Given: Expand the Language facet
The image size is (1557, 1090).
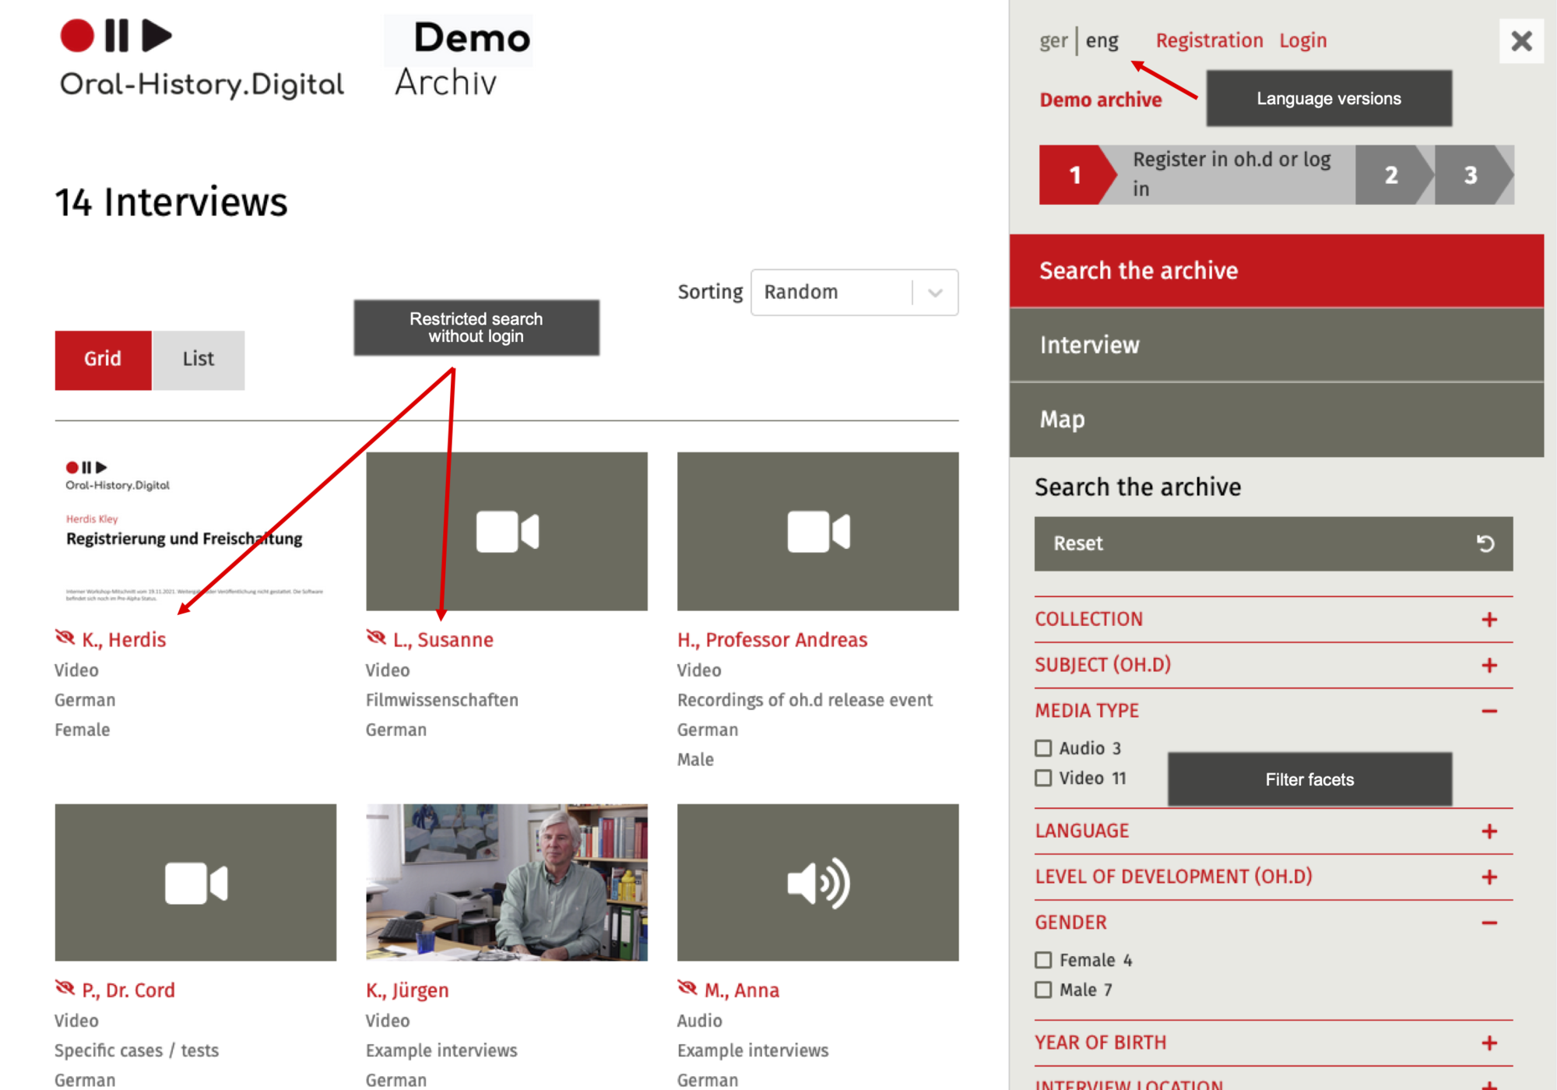Looking at the screenshot, I should [x=1488, y=832].
